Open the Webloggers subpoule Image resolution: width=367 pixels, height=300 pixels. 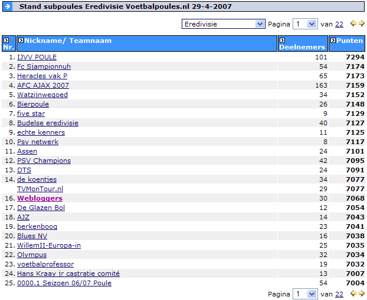(40, 198)
